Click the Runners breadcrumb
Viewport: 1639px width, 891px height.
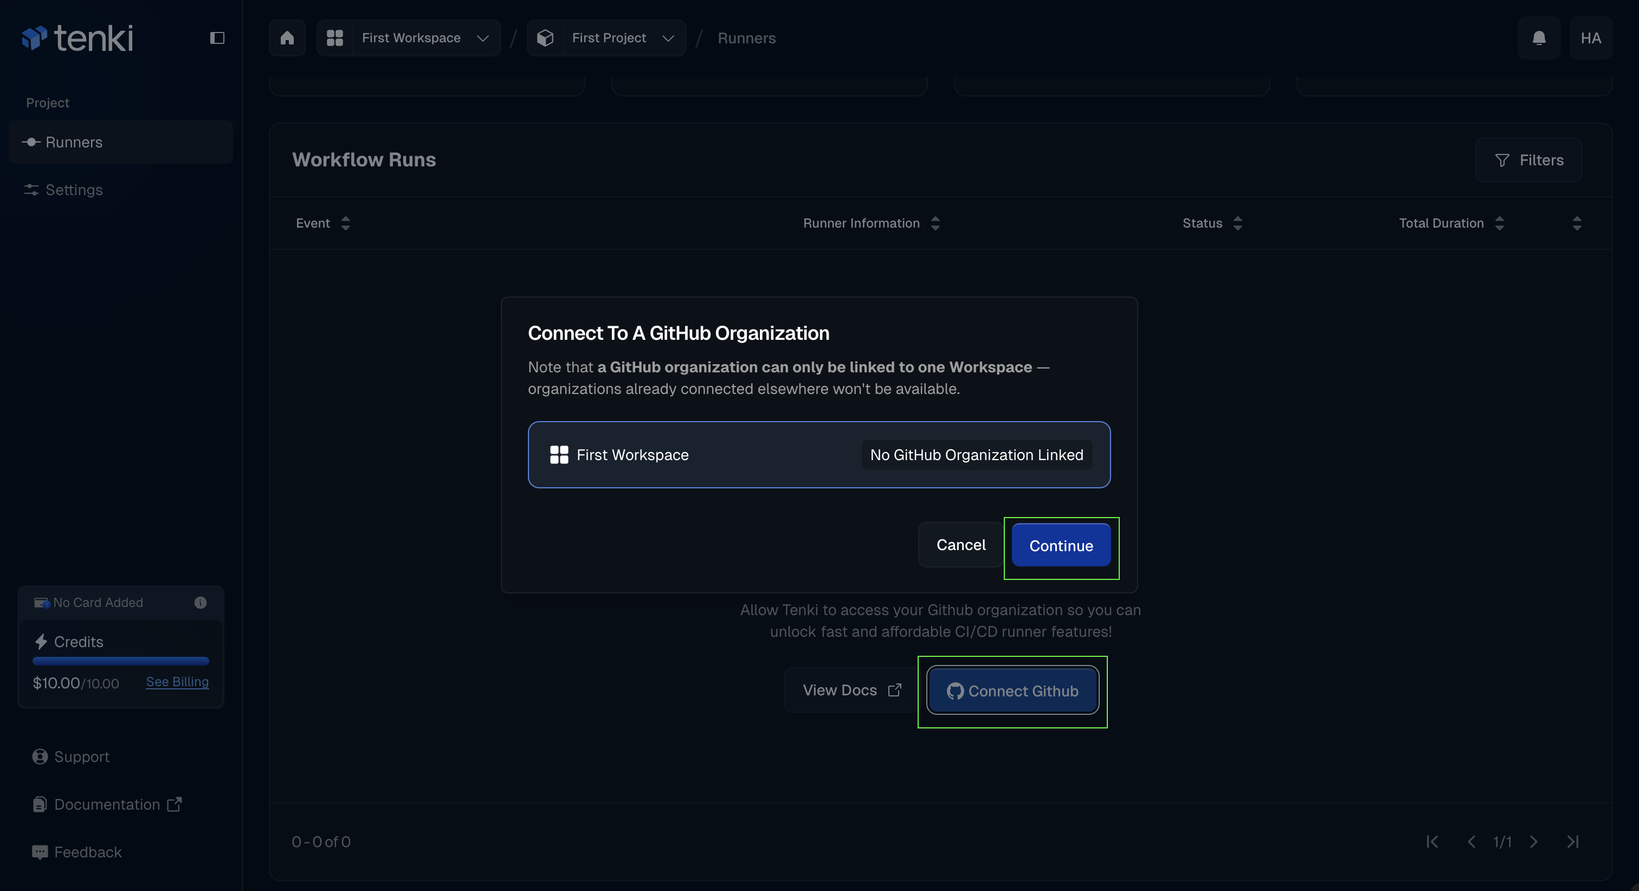pyautogui.click(x=746, y=38)
